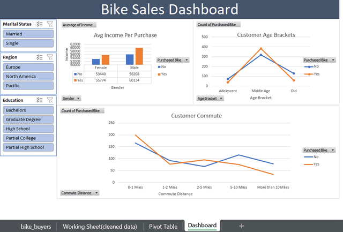Viewport: 343px width, 232px height.
Task: Clear the filter on the Marital Status slicer
Action: coord(50,24)
